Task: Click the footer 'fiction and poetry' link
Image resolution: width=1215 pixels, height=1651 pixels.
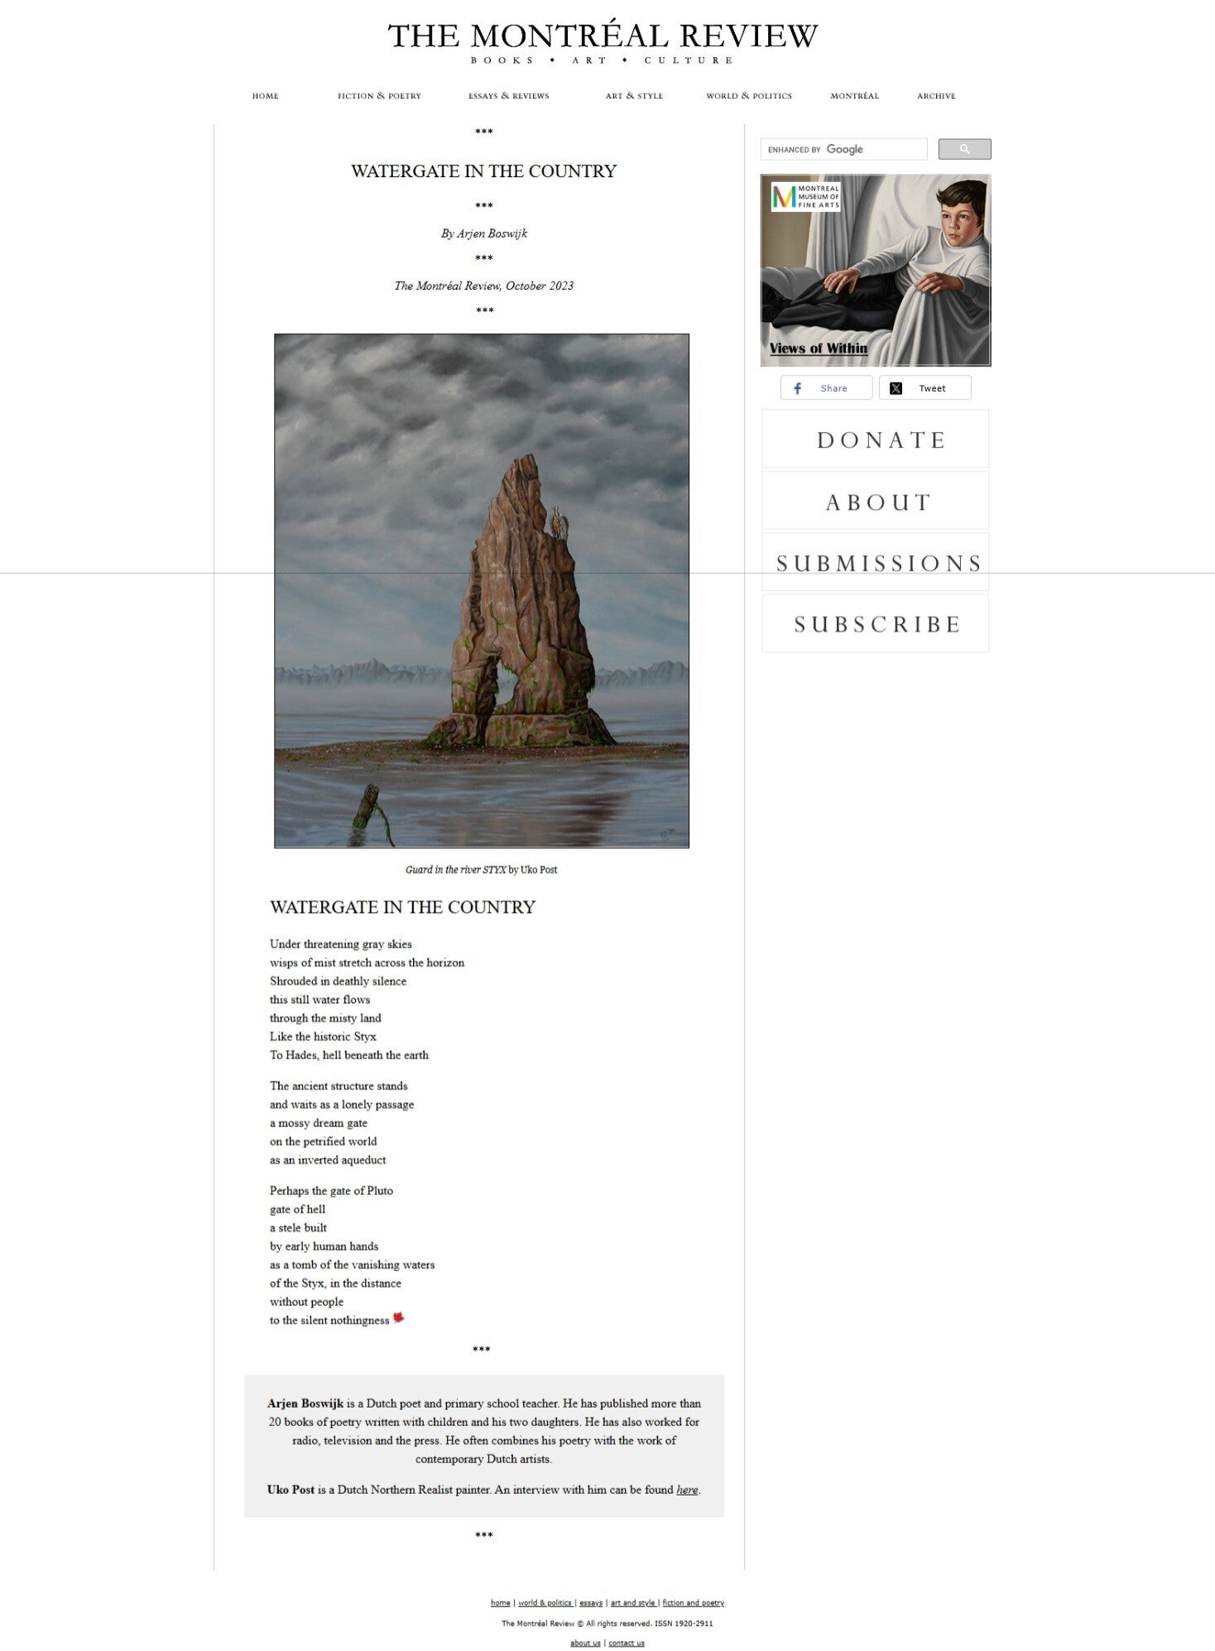Action: [693, 1603]
